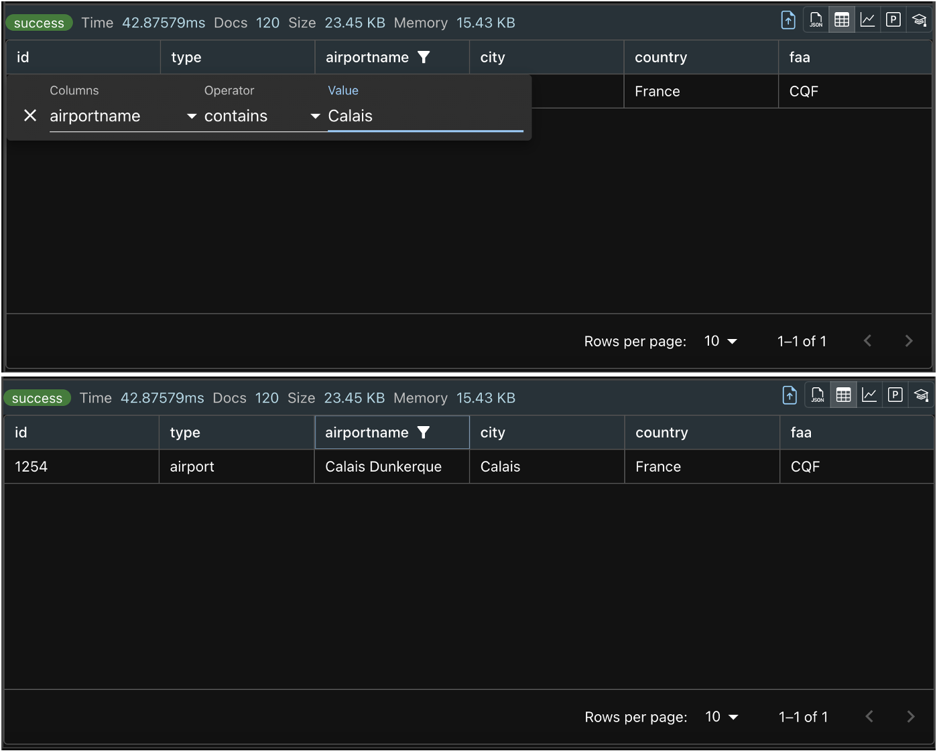Viewport: 941px width, 753px height.
Task: Click the country column header in bottom panel
Action: (702, 432)
